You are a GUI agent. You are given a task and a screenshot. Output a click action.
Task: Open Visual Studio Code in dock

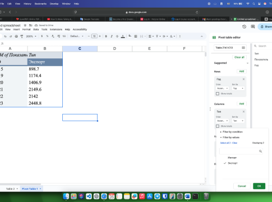coord(89,196)
